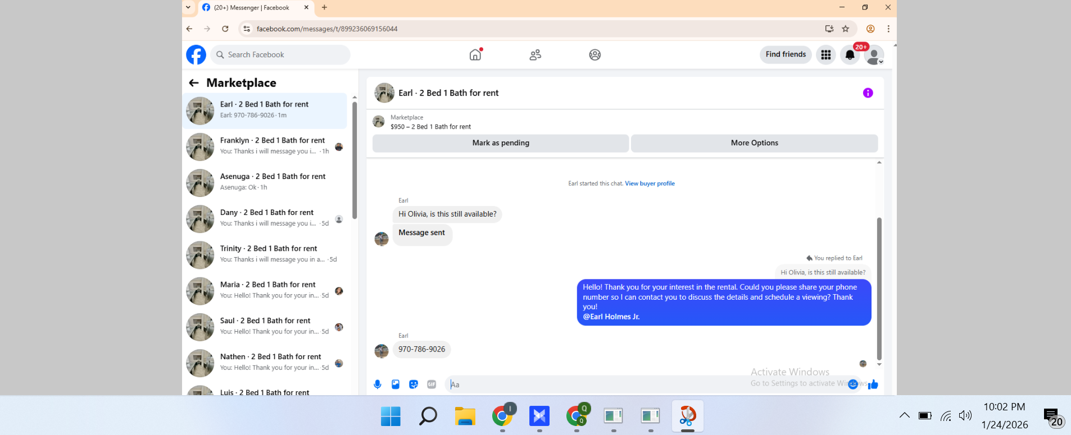Open the Chrome profile icon

[870, 29]
